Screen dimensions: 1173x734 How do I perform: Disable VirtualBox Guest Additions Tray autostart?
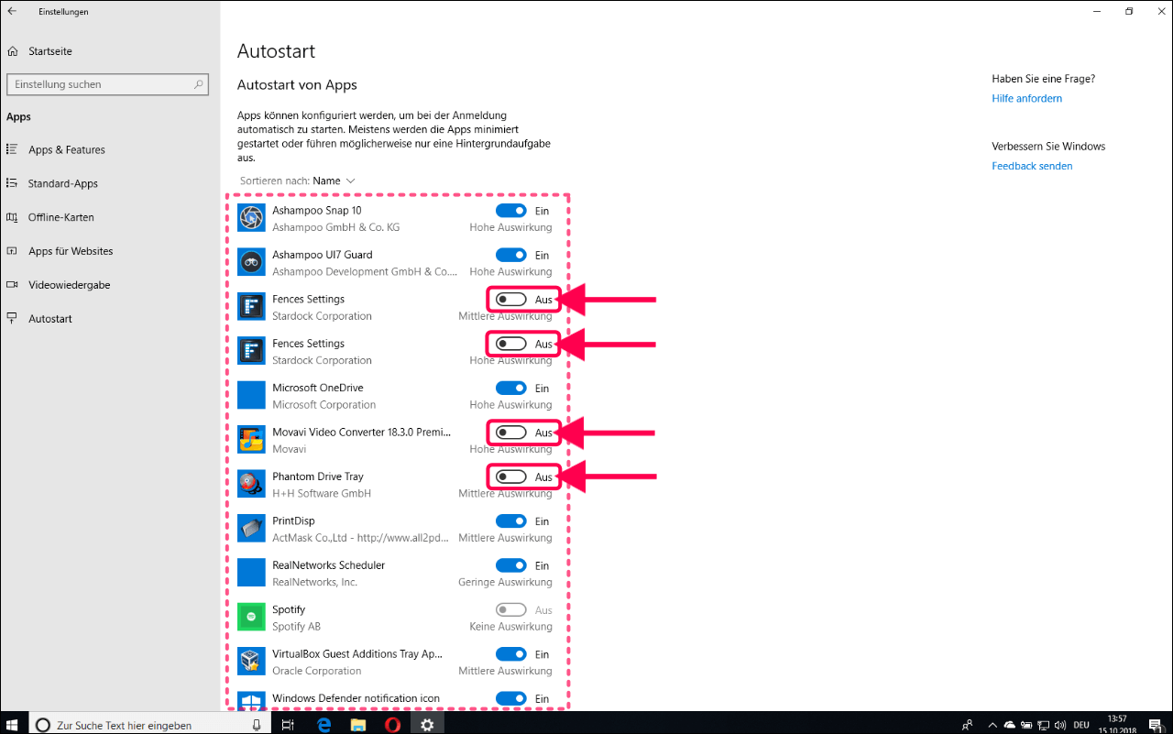pos(511,654)
